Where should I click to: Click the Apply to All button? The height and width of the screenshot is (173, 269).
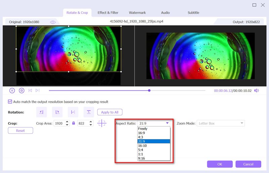point(110,112)
